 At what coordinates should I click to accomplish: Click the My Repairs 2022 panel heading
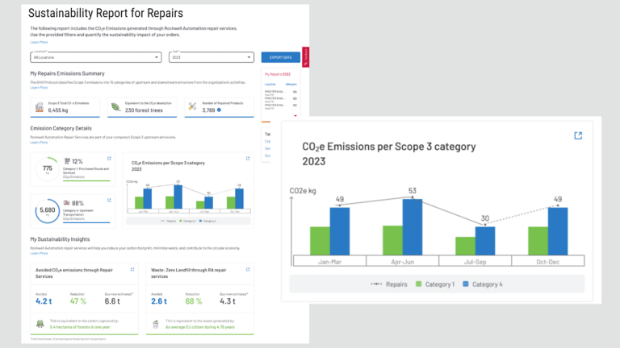pyautogui.click(x=278, y=74)
